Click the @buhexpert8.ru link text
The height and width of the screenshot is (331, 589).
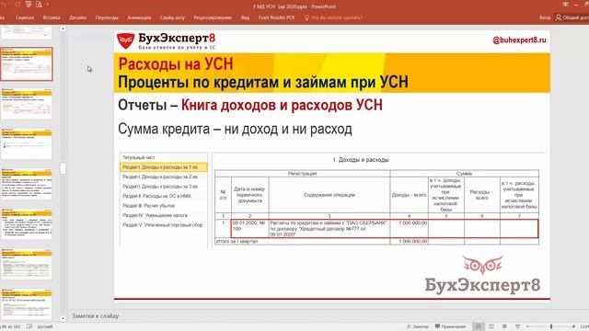519,40
